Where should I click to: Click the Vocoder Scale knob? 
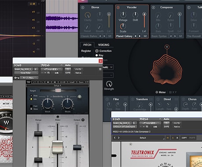point(123,26)
